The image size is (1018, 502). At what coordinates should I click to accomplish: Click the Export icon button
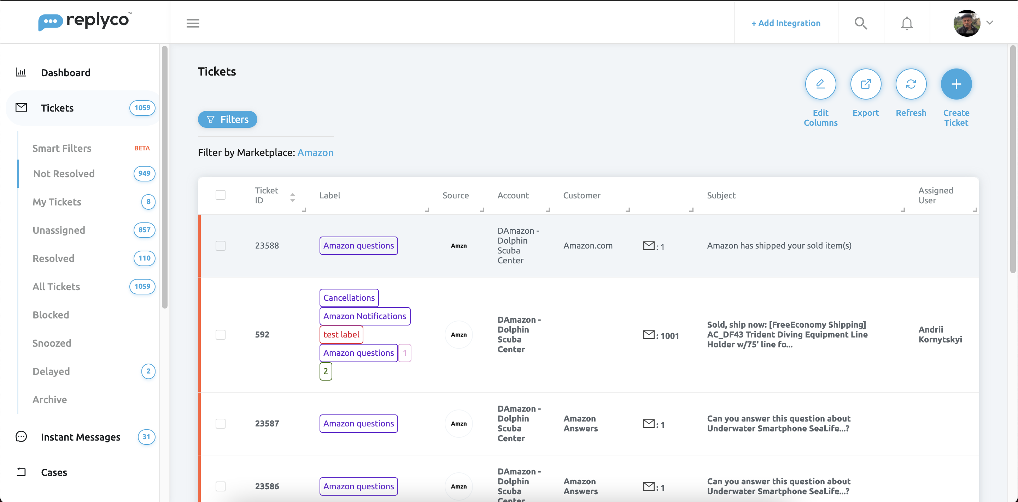(x=865, y=84)
